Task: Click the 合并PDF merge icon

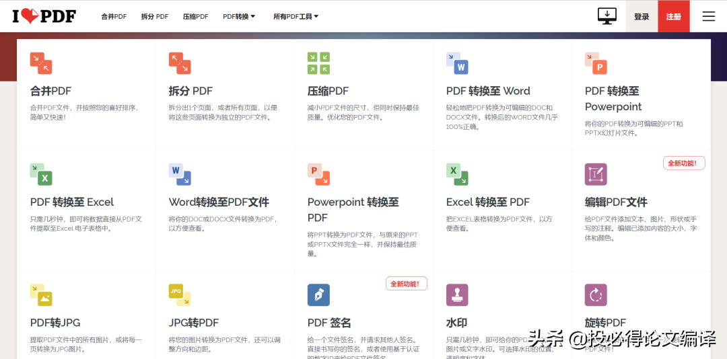Action: click(41, 63)
